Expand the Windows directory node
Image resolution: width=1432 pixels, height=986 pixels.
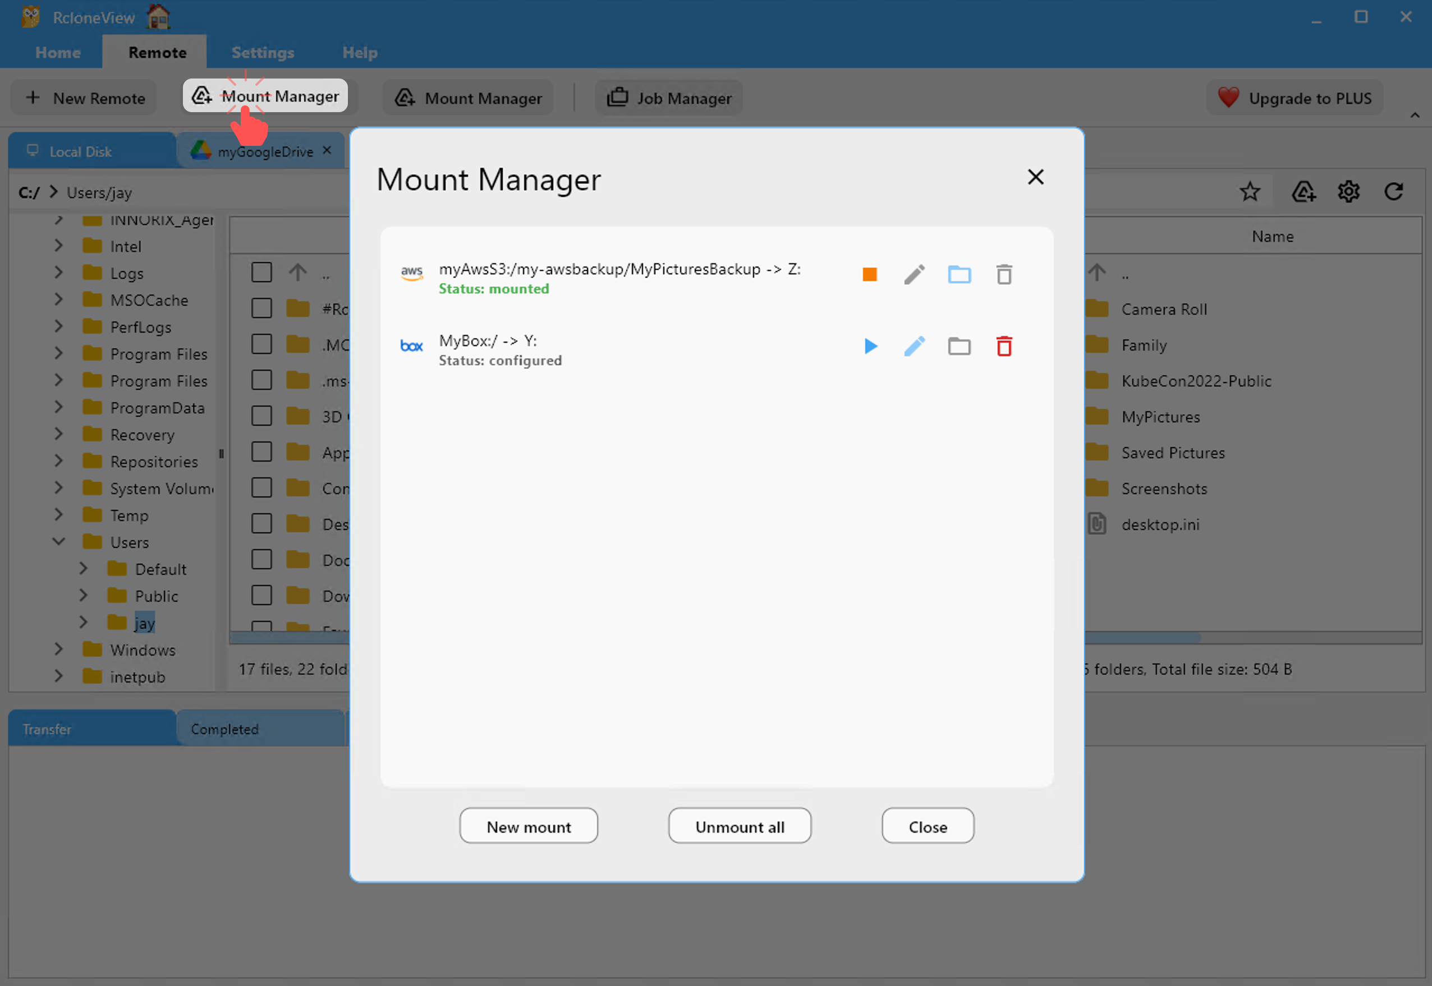click(59, 649)
